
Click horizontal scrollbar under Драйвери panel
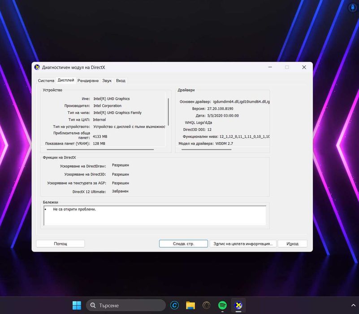tap(206, 149)
